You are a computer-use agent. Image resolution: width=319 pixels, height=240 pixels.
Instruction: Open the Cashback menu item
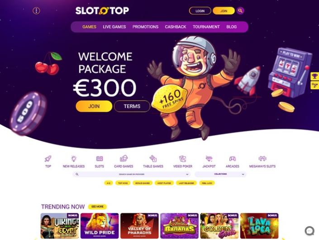tap(176, 27)
